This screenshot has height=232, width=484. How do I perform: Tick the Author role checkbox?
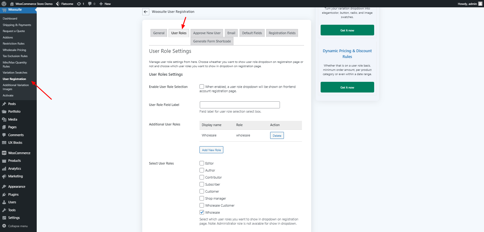coord(202,170)
